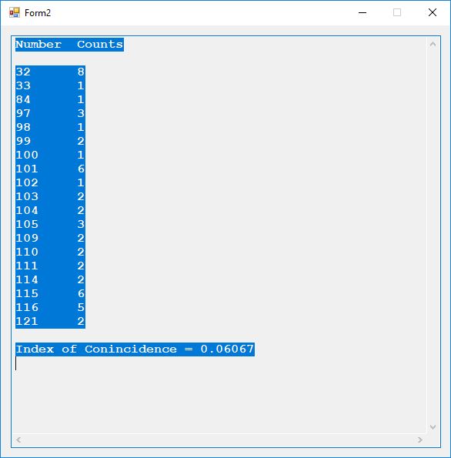
Task: Minimize the Form2 window
Action: tap(362, 12)
